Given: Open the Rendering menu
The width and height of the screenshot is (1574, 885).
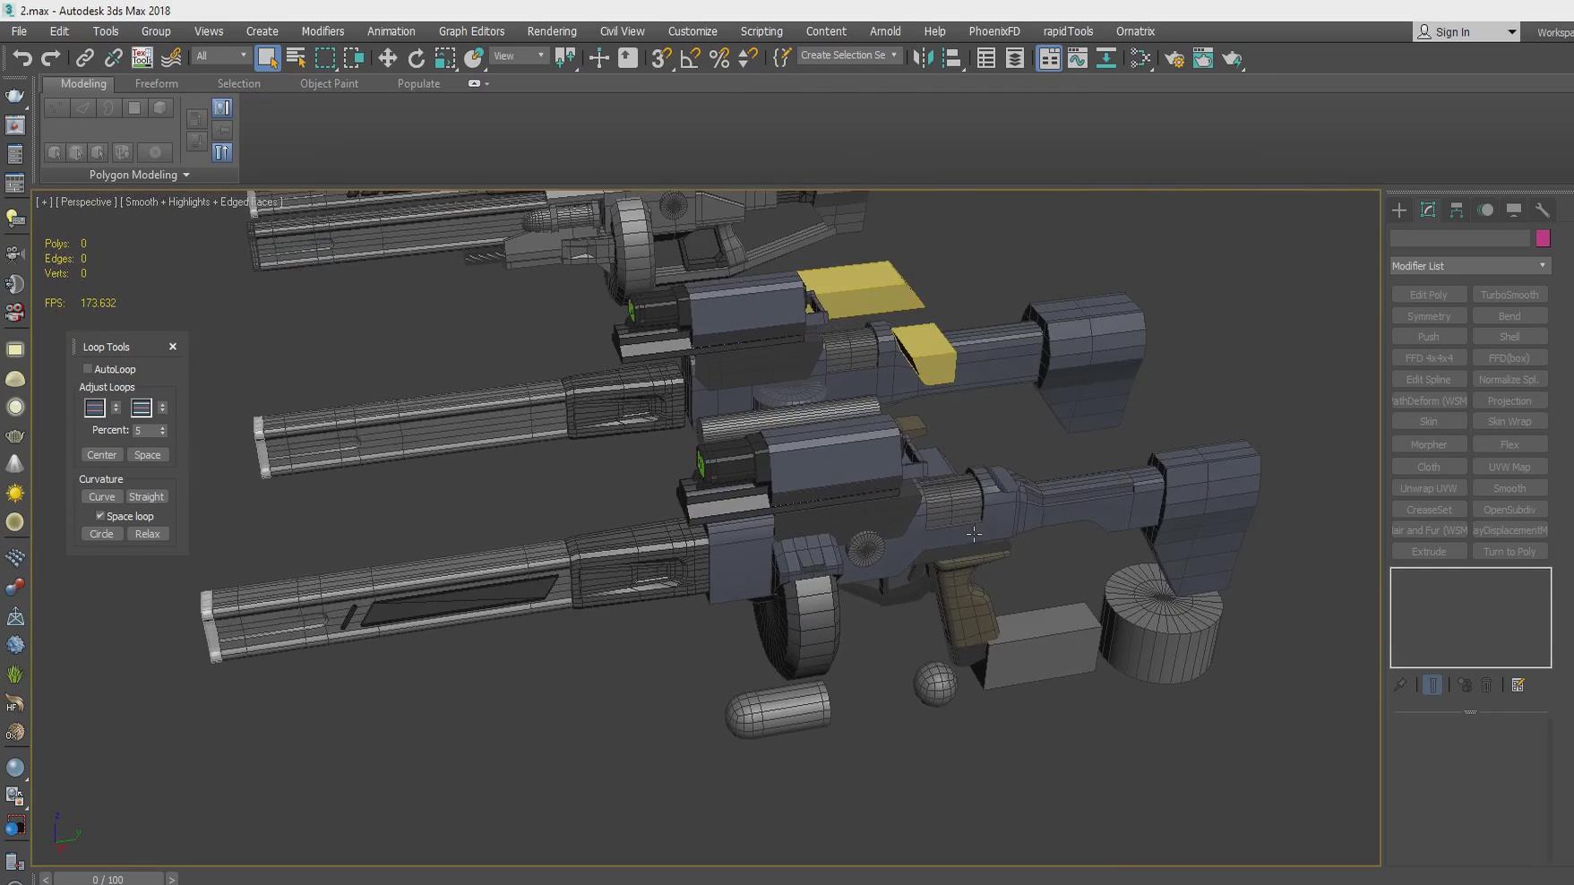Looking at the screenshot, I should pyautogui.click(x=552, y=31).
